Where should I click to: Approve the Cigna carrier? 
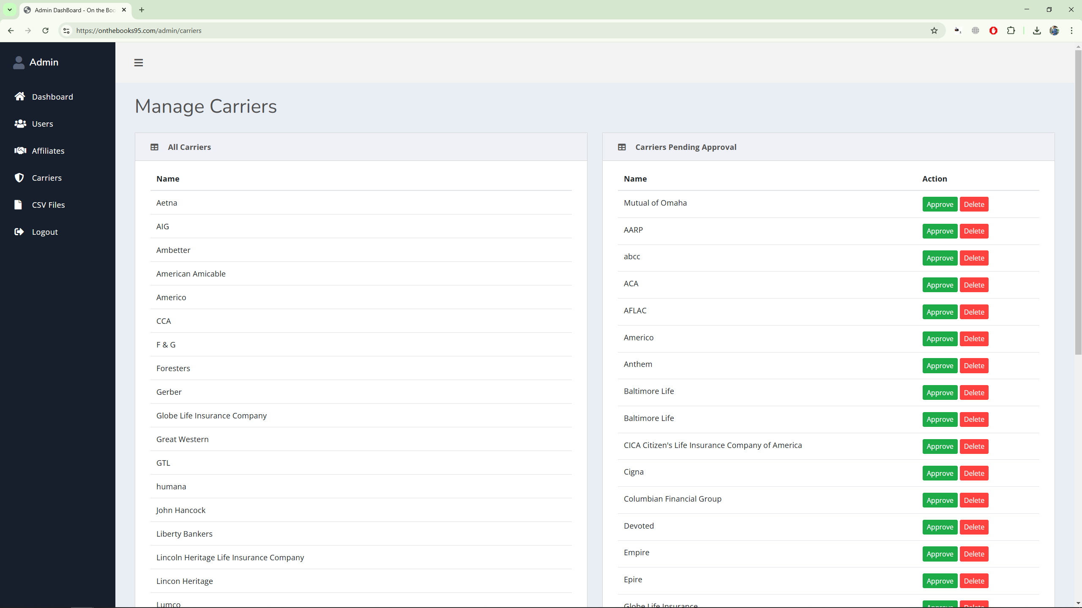940,473
